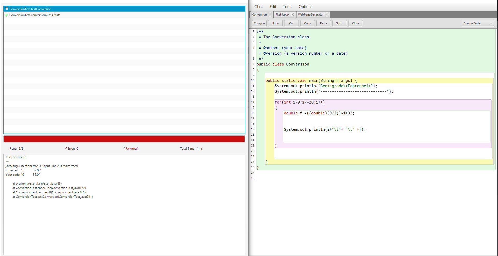Open the Class menu
This screenshot has height=256, width=498.
258,7
